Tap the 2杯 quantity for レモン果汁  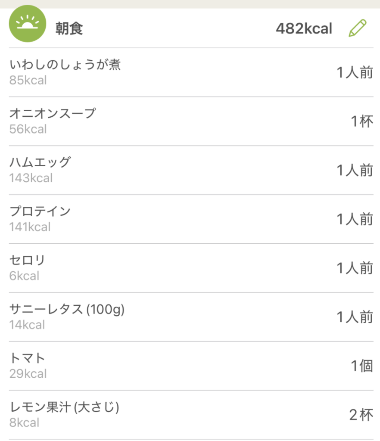click(361, 415)
